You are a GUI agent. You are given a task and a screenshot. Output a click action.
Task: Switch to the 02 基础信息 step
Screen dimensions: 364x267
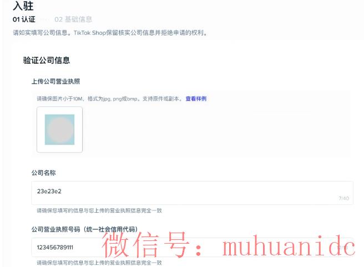point(73,19)
